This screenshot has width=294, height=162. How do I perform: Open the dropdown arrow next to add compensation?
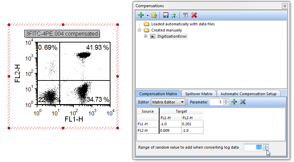[x=148, y=15]
